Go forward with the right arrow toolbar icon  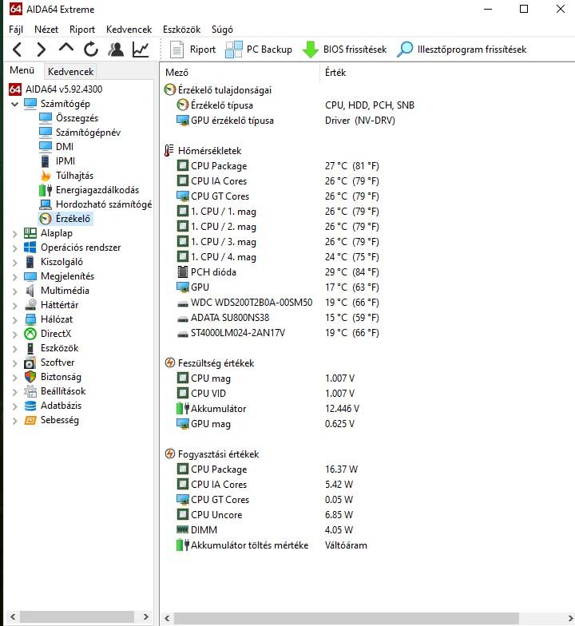42,50
